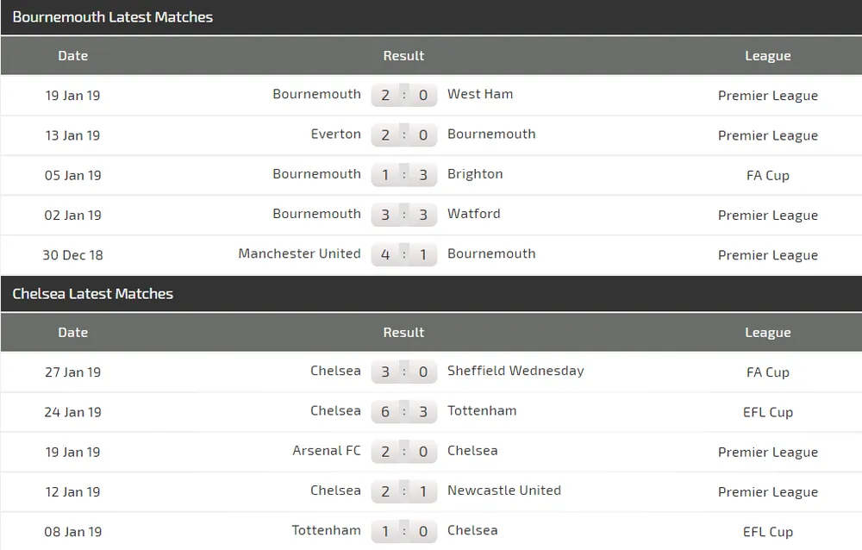
Task: Click the FA Cup label for Brighton match
Action: [768, 176]
